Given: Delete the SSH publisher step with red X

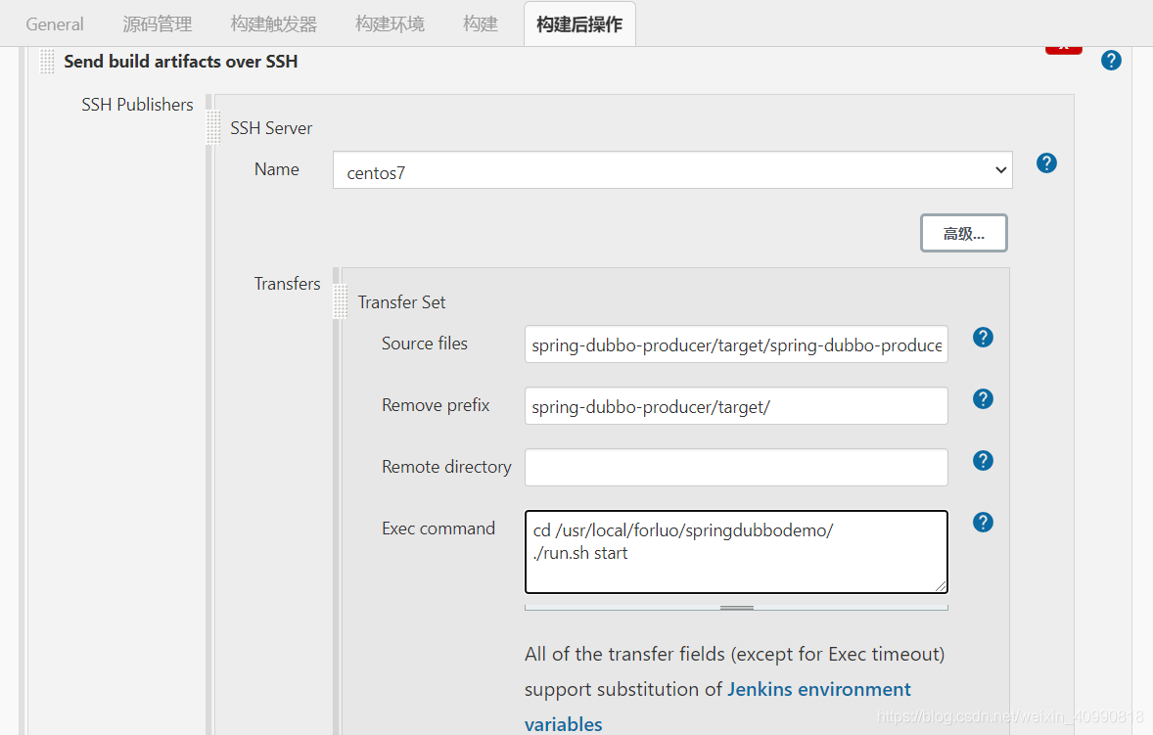Looking at the screenshot, I should click(x=1063, y=48).
